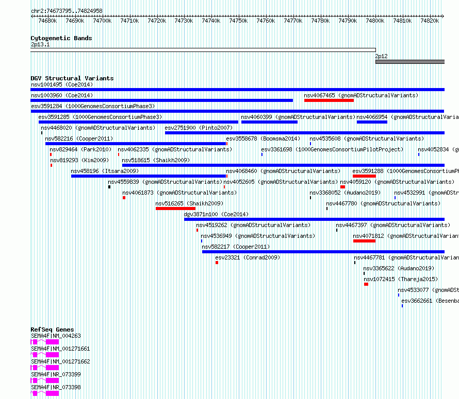
Task: Open the nsv4536949 gnomAD variant label
Action: point(258,236)
